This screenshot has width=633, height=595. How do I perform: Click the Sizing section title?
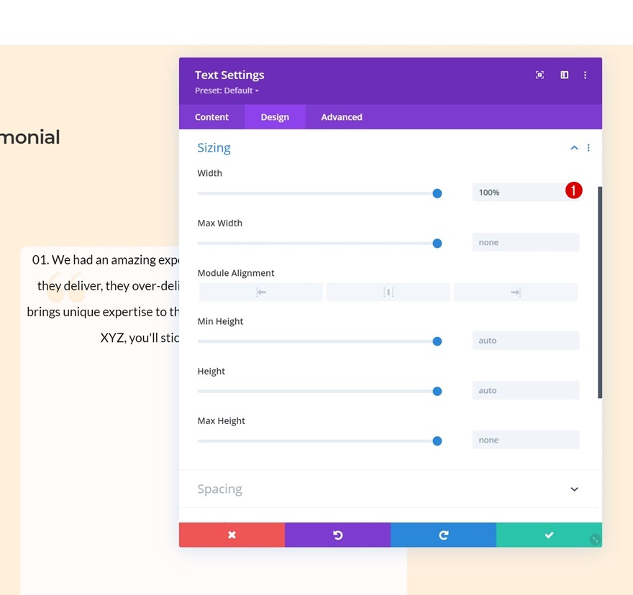tap(214, 148)
